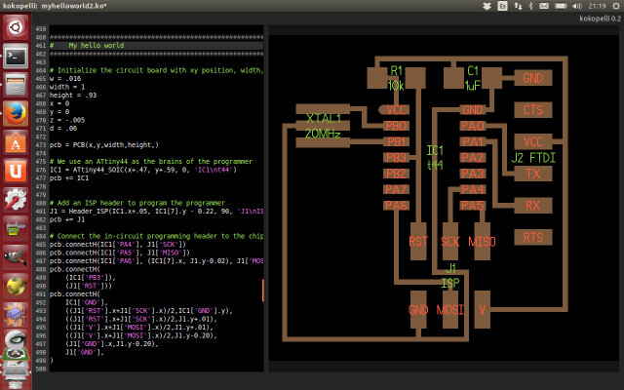The width and height of the screenshot is (624, 390).
Task: Open the caliper measurement app icon
Action: [16, 228]
